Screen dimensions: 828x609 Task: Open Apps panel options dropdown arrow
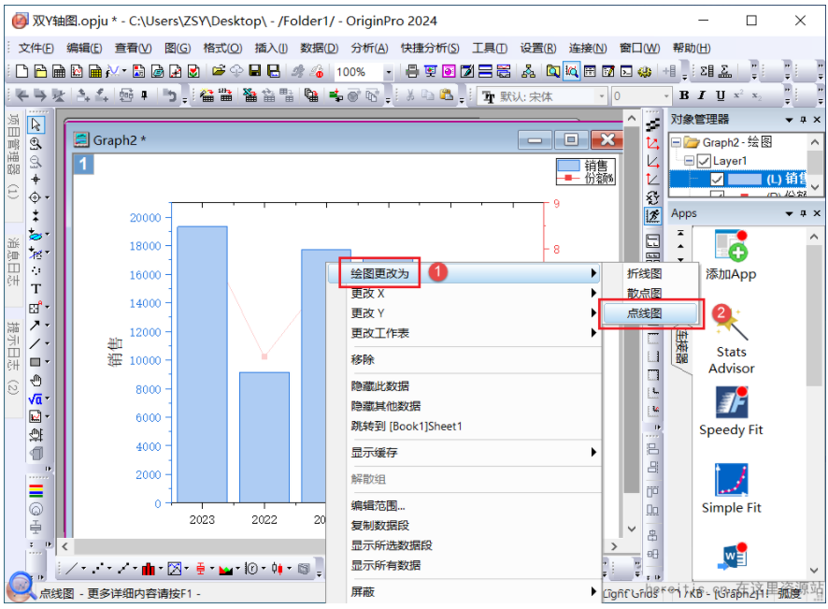pos(789,213)
